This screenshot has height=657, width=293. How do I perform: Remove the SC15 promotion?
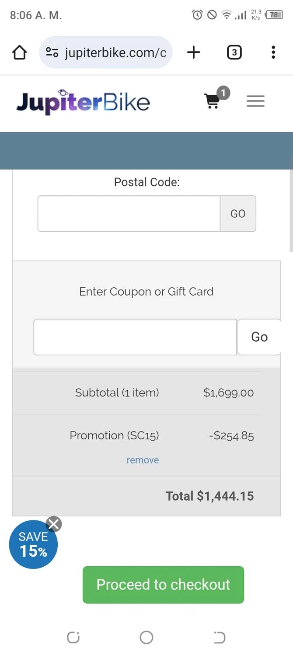click(143, 460)
